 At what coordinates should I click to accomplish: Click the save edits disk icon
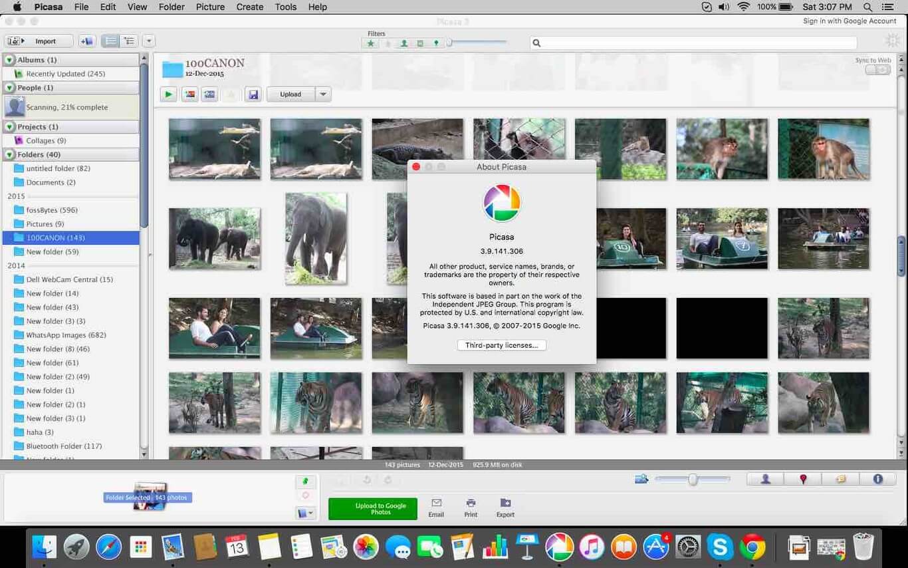pos(253,94)
